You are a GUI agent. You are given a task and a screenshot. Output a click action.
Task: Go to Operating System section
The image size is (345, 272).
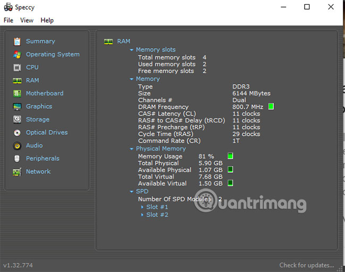(x=53, y=54)
